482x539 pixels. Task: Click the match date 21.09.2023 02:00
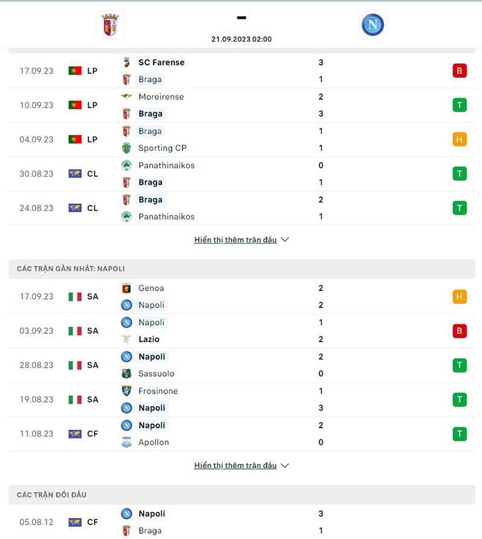point(241,39)
